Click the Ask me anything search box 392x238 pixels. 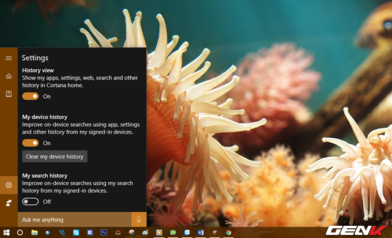(x=75, y=220)
